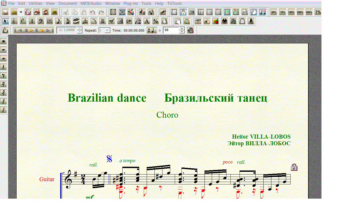Toggle the playback speaker icon
This screenshot has width=341, height=219.
(190, 30)
